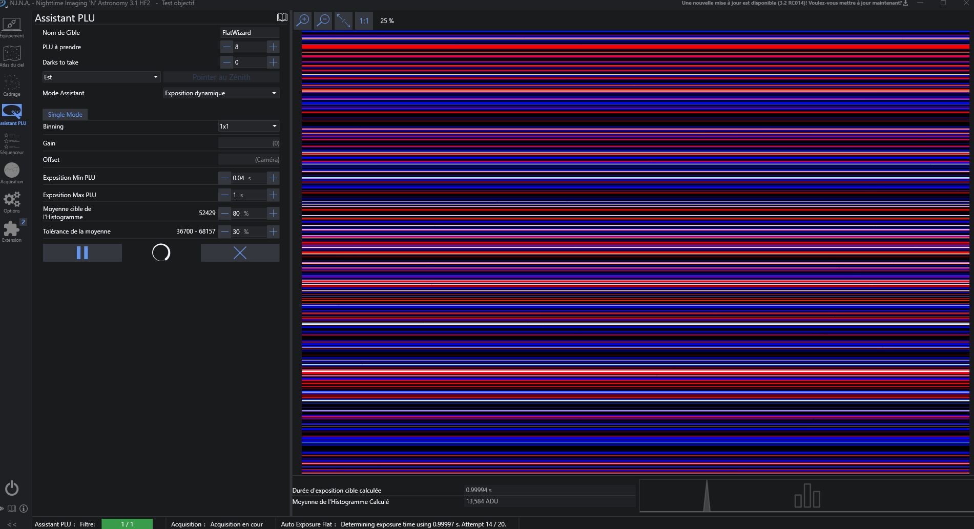Screen dimensions: 974x529
Task: Set image zoom to 1:1 scale
Action: click(364, 21)
